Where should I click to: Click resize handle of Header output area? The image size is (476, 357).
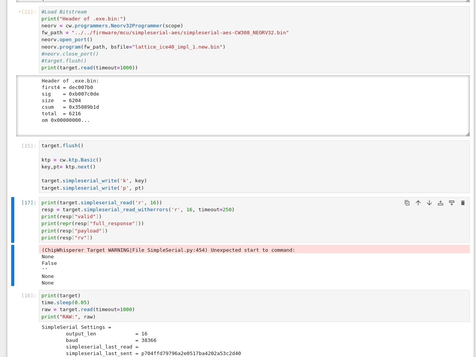tap(467, 134)
